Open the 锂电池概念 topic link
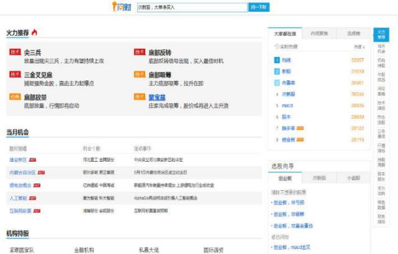 [20, 185]
